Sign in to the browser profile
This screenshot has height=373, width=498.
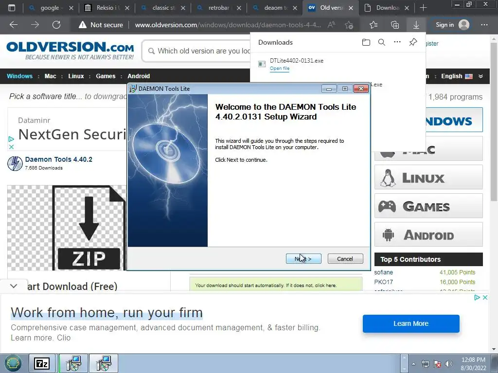[x=452, y=25]
